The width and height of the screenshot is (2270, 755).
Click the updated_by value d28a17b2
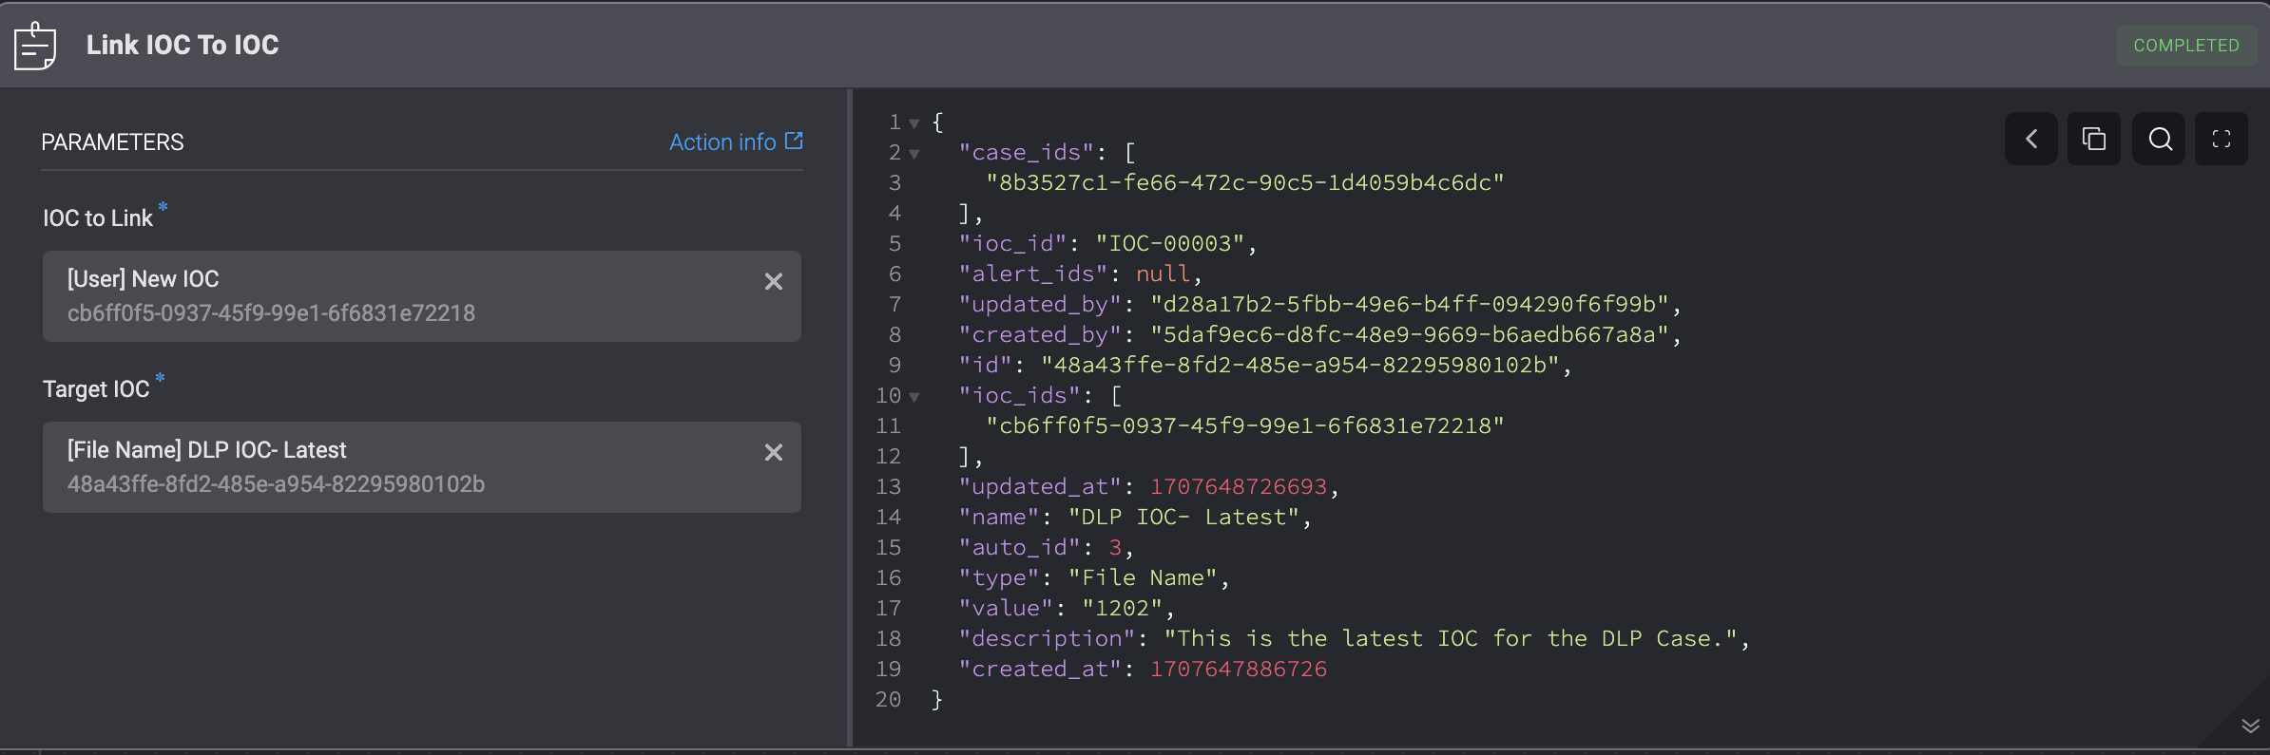coord(1410,304)
